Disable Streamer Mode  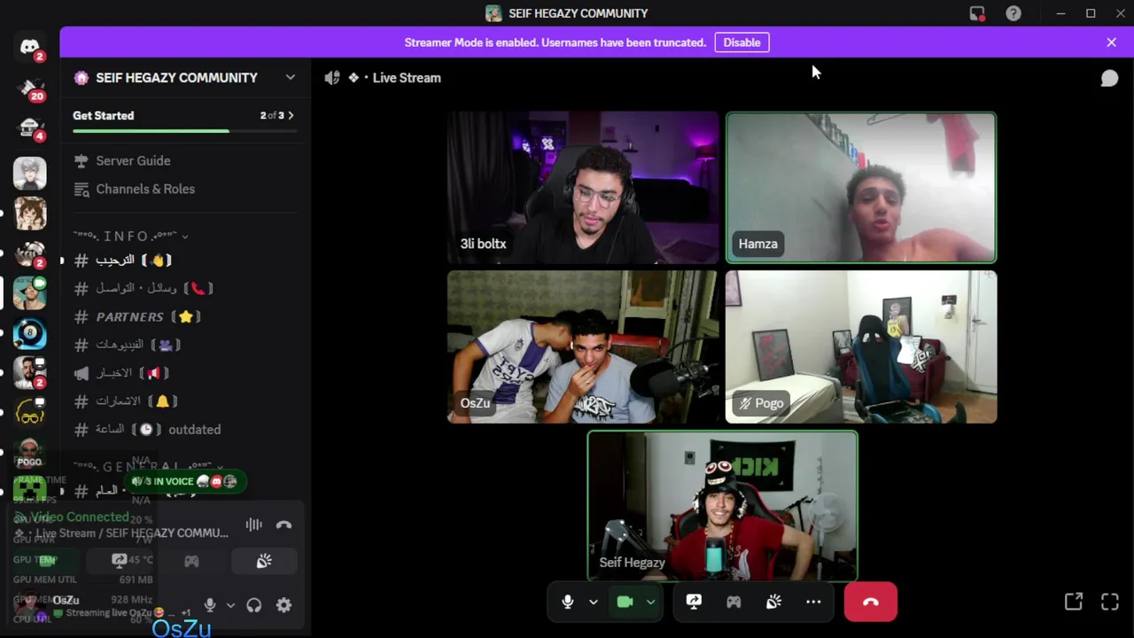(x=742, y=43)
